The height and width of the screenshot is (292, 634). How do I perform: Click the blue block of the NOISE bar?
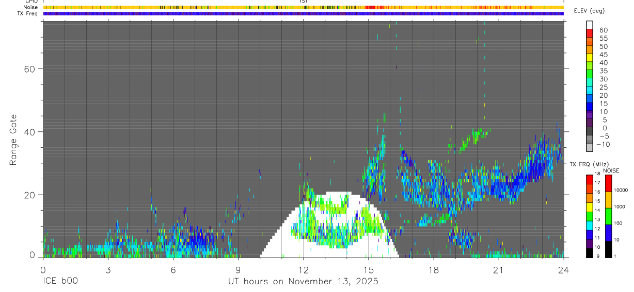pyautogui.click(x=609, y=233)
